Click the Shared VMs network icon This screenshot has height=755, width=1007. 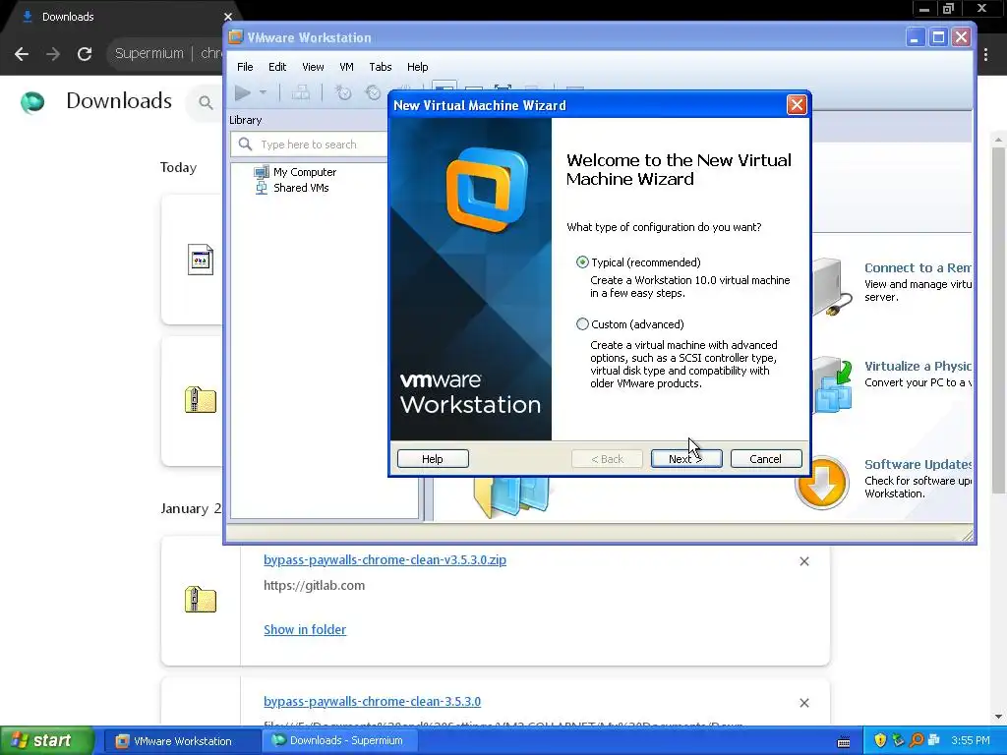(262, 188)
